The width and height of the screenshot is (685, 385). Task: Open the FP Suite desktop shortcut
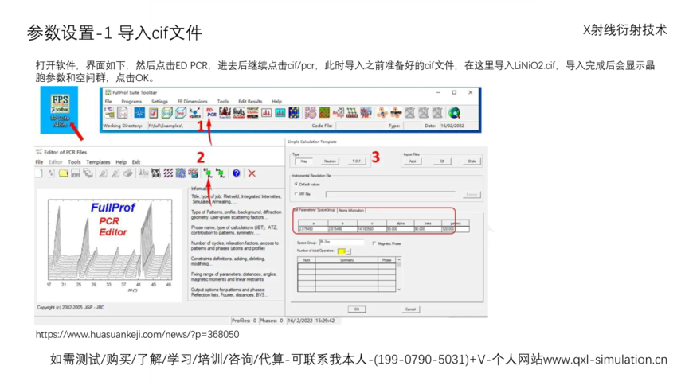point(59,108)
